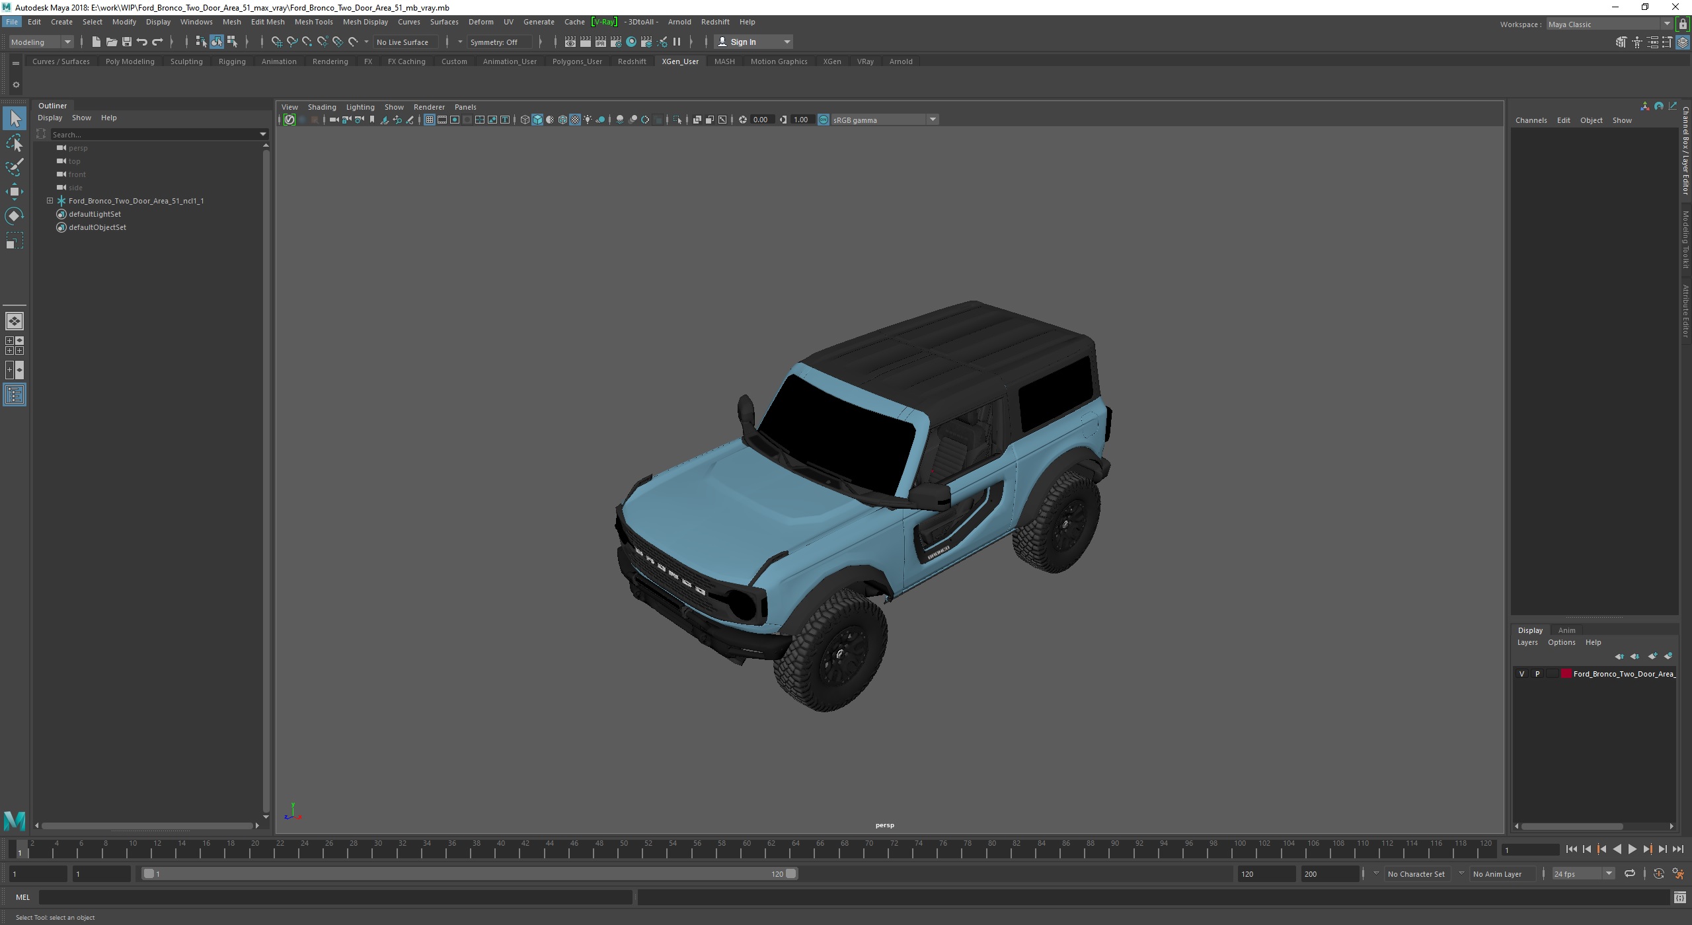
Task: Toggle Ford_Bronco layer playback P box
Action: click(1537, 675)
